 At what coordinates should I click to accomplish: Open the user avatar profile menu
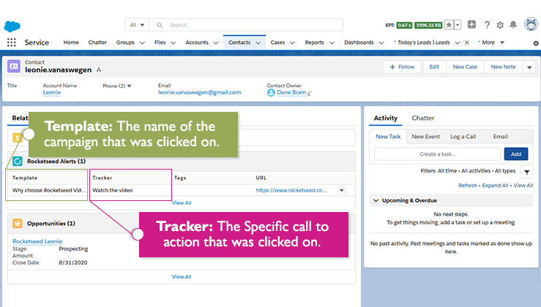point(531,24)
